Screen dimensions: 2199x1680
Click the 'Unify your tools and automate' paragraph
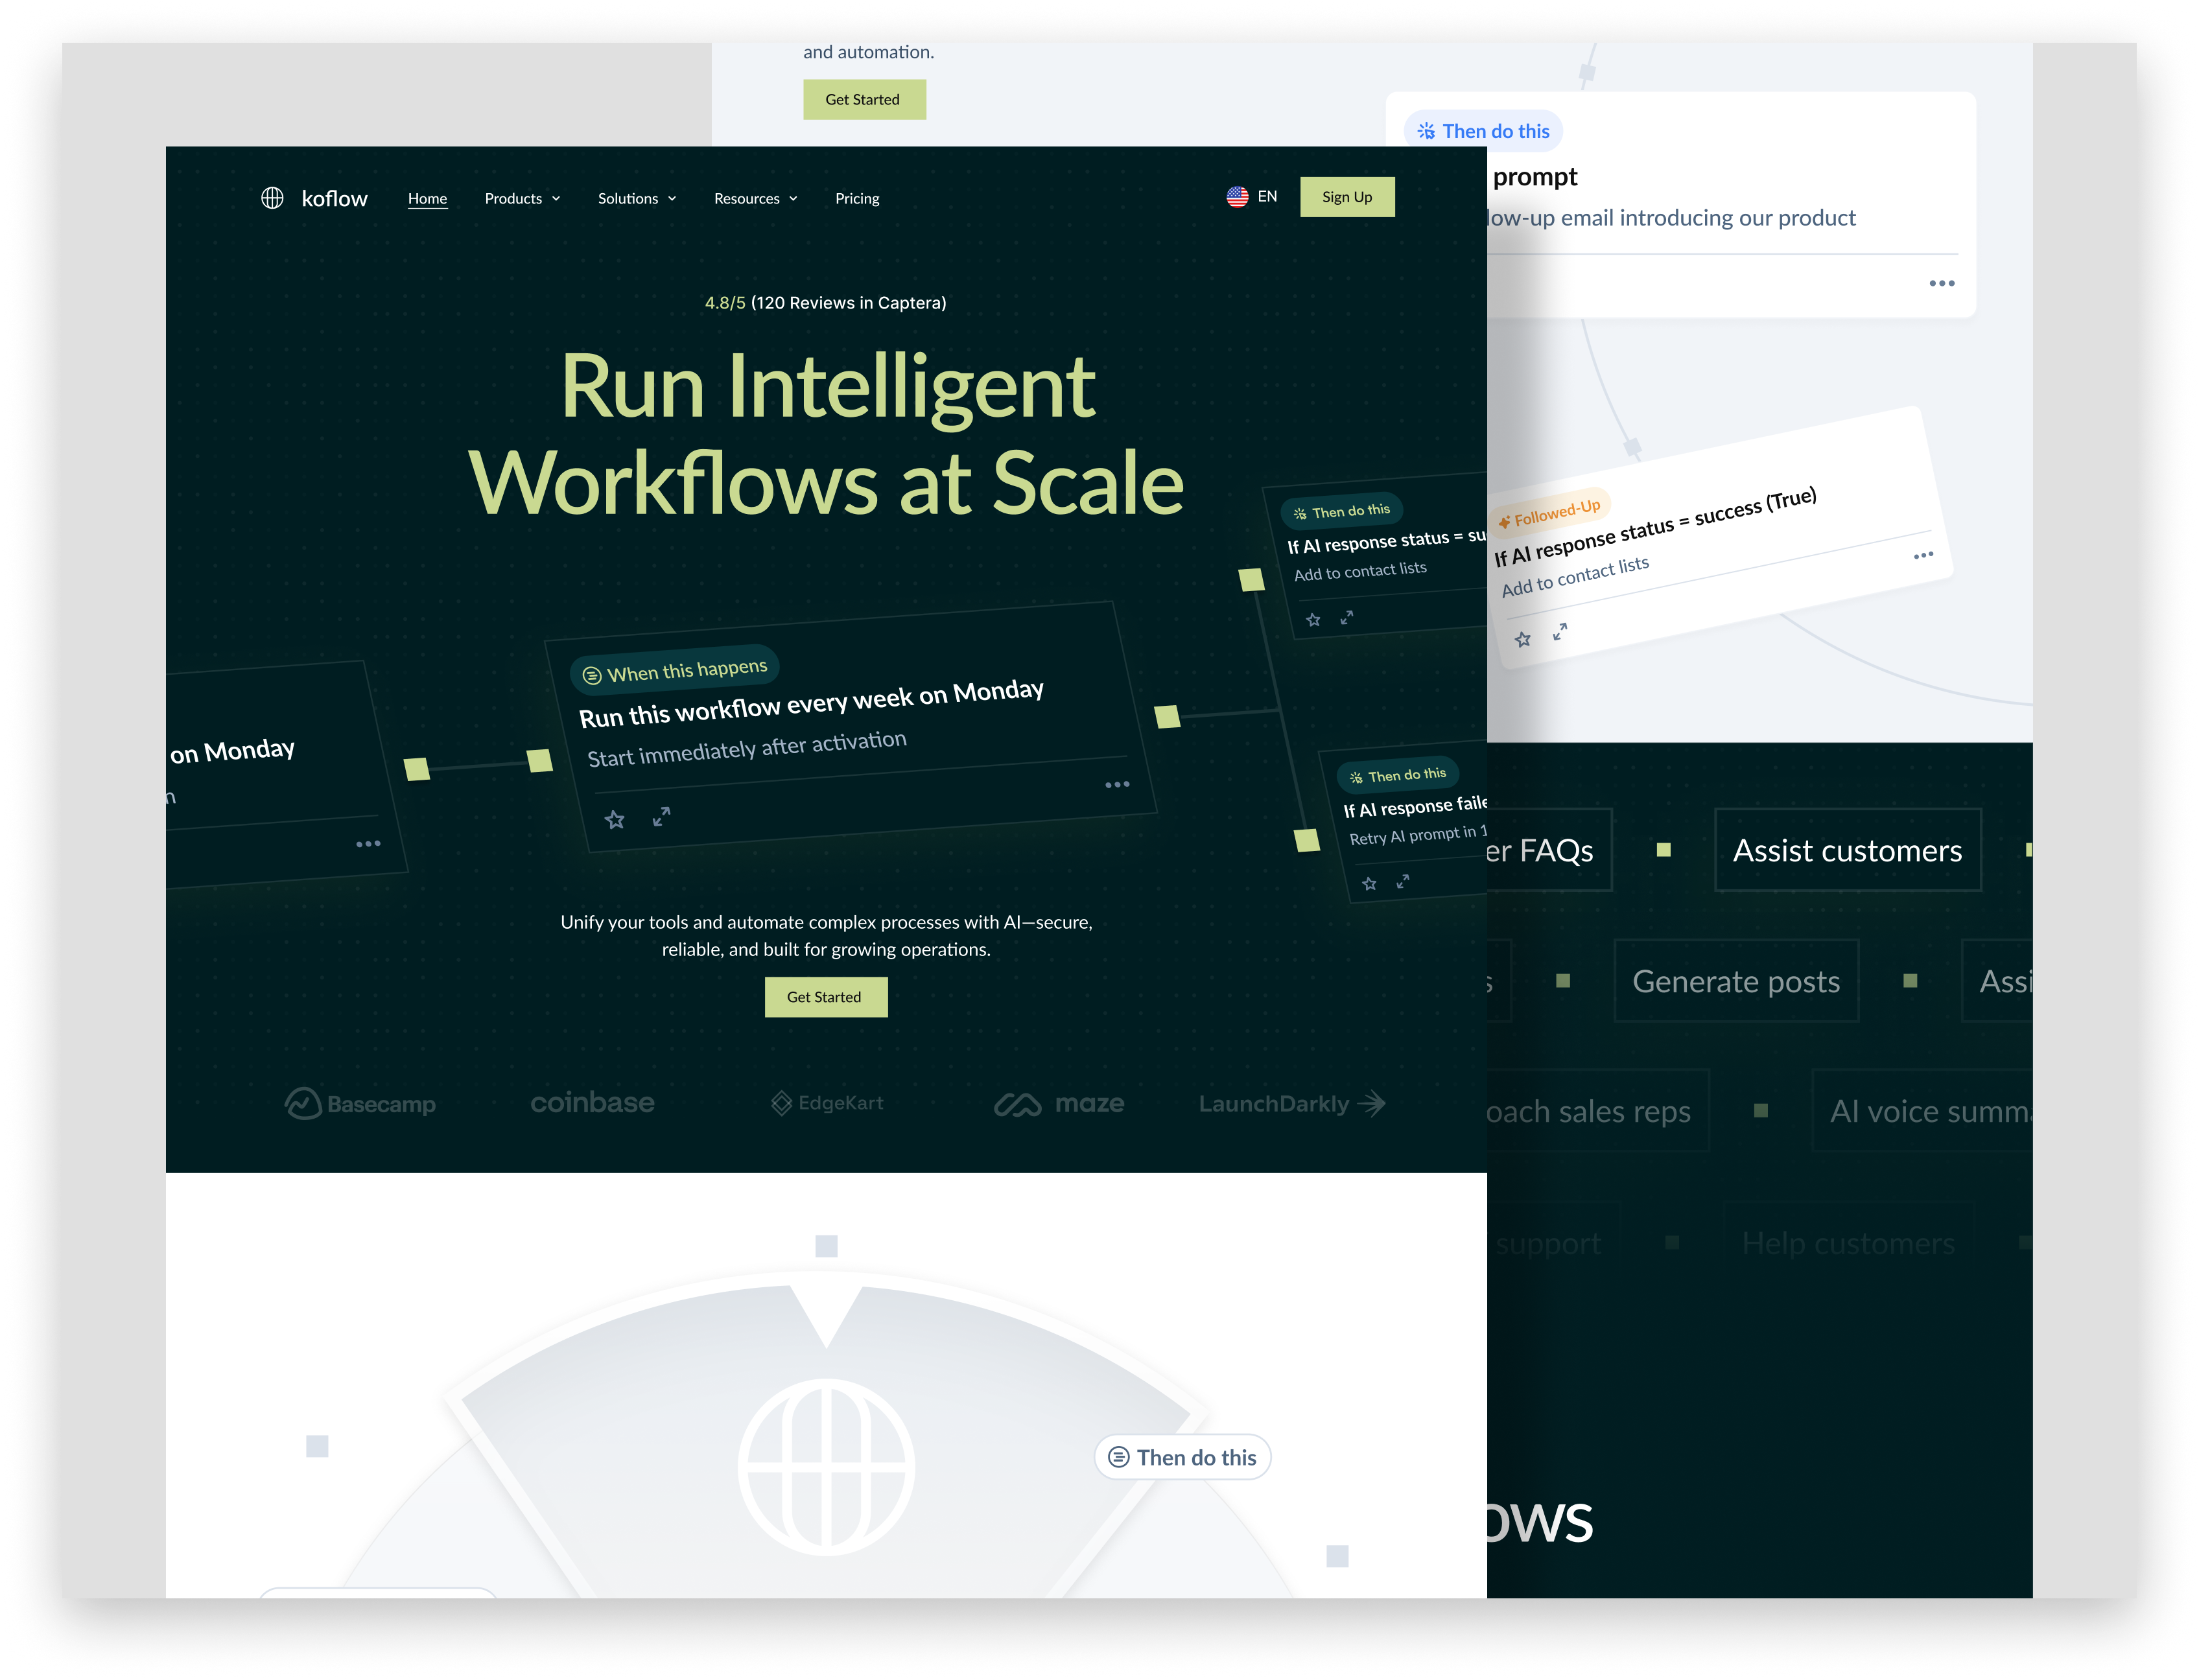pos(826,936)
